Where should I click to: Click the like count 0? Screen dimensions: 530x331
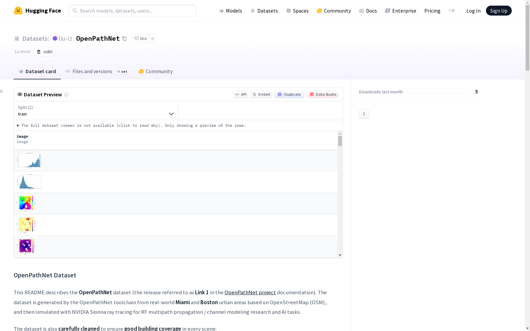(152, 38)
